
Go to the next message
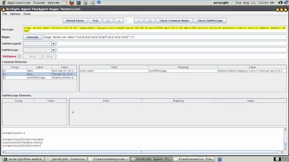[x=139, y=21]
